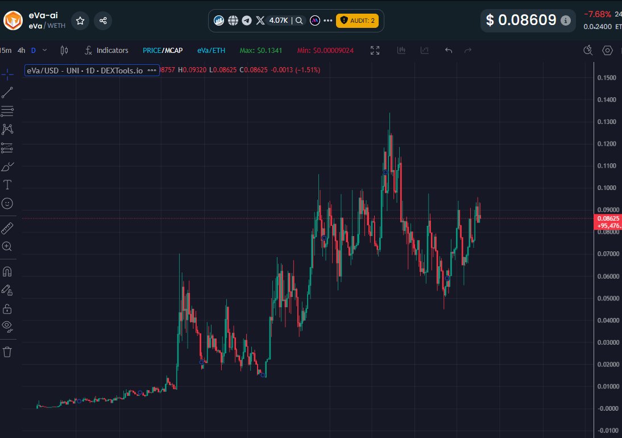
Task: Toggle the eVa/ETH quote currency
Action: pos(211,51)
